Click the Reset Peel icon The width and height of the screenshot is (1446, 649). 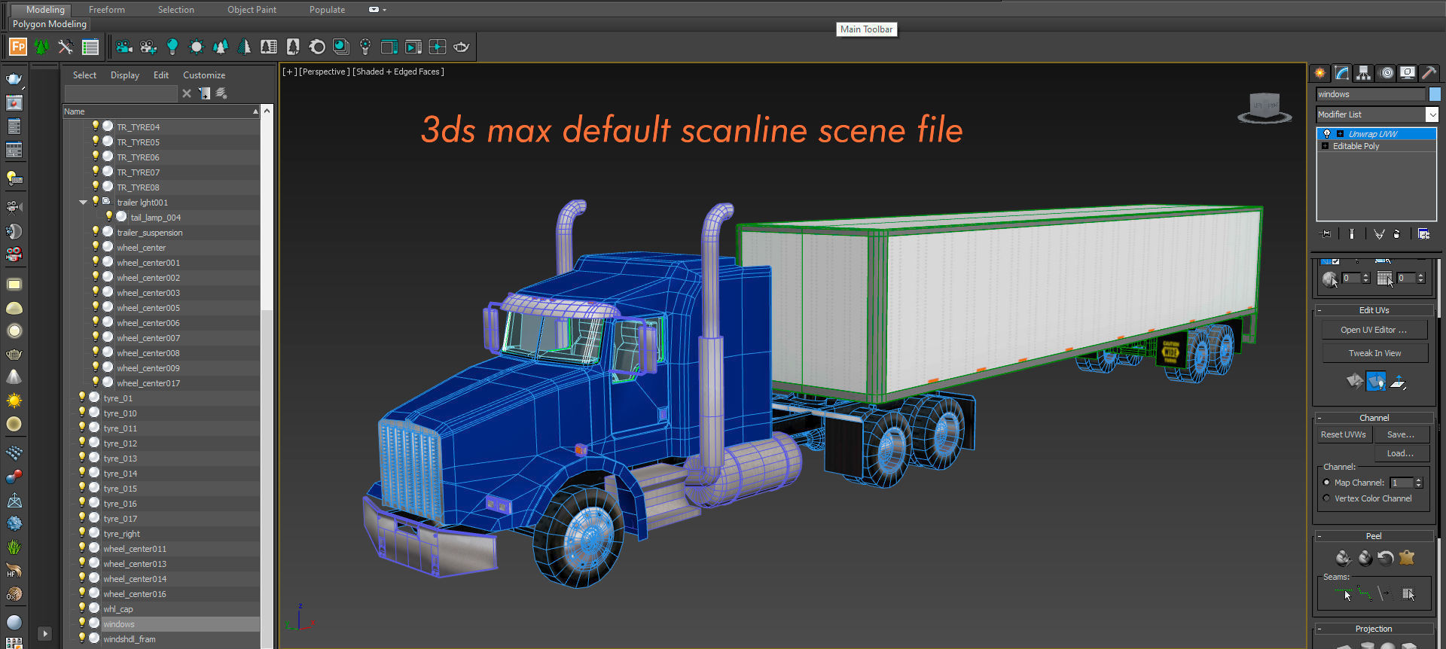[x=1386, y=558]
